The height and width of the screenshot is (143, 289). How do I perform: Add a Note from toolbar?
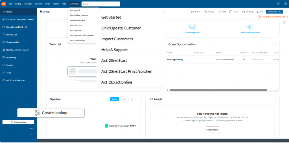point(219,12)
